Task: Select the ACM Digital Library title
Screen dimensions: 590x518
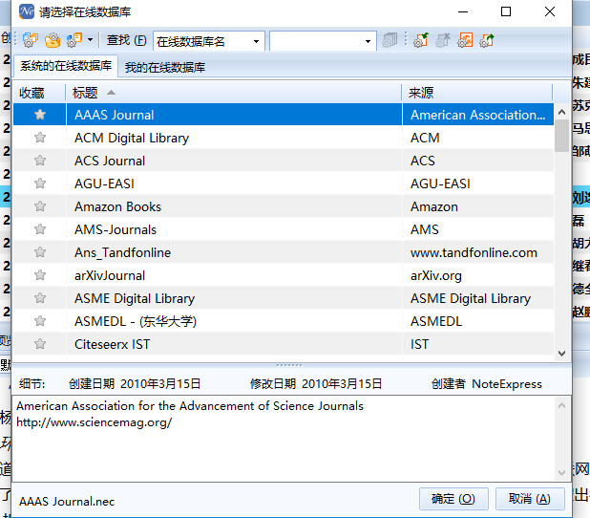Action: (132, 138)
